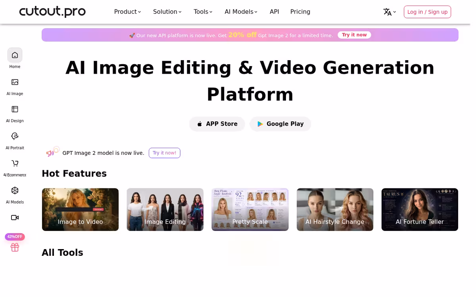
Task: Click GPT Image 2 model is now live text
Action: [103, 153]
